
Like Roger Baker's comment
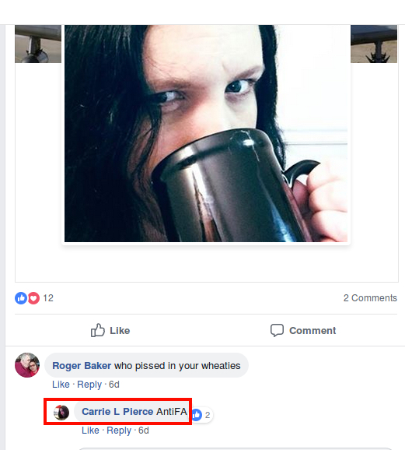(61, 385)
